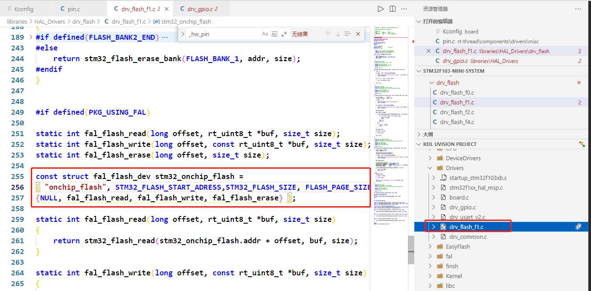Collapse STM32F103-MINI-SYSTEM section
Viewport: 591px width, 291px height.
(x=418, y=71)
